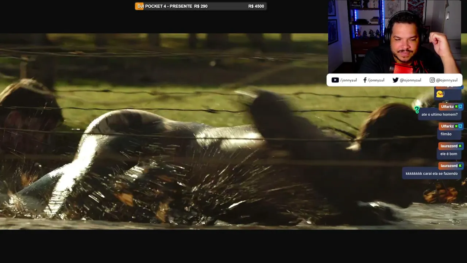Click the goal title 'POCKET 4 - PRESENTE'

click(x=169, y=6)
